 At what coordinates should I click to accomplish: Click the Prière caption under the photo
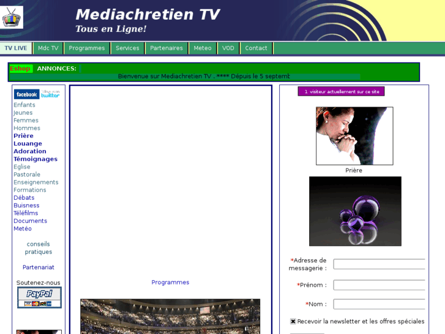tap(354, 170)
